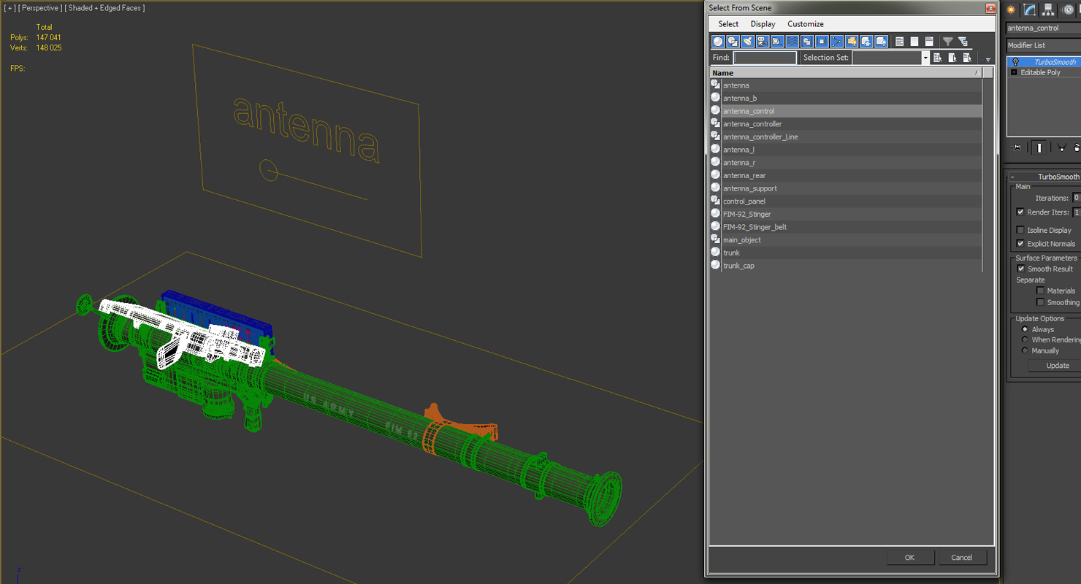Open the Motion command panel tab

pyautogui.click(x=1066, y=9)
